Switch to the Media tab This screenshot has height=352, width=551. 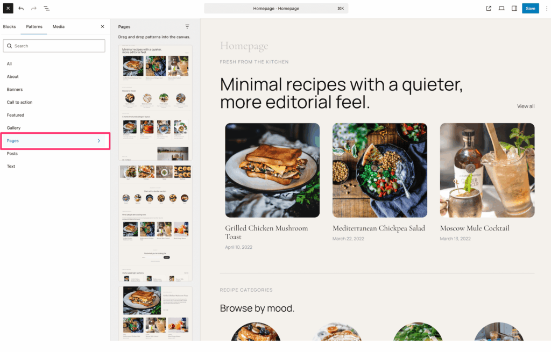pos(59,27)
